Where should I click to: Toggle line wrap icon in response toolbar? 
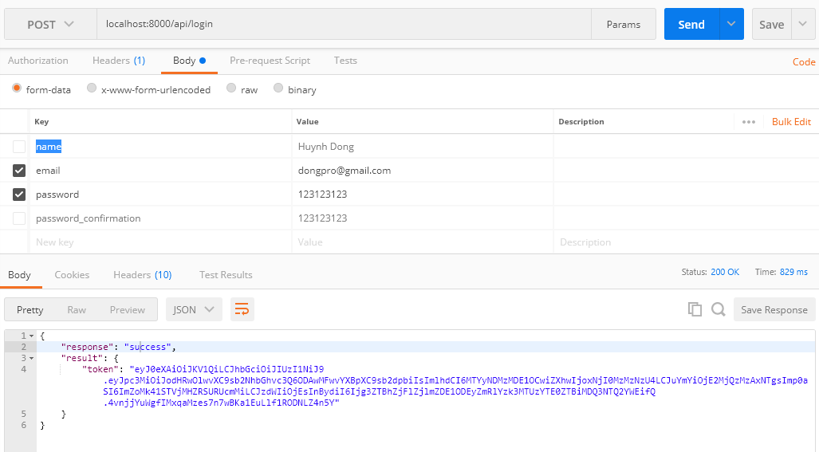click(x=242, y=309)
